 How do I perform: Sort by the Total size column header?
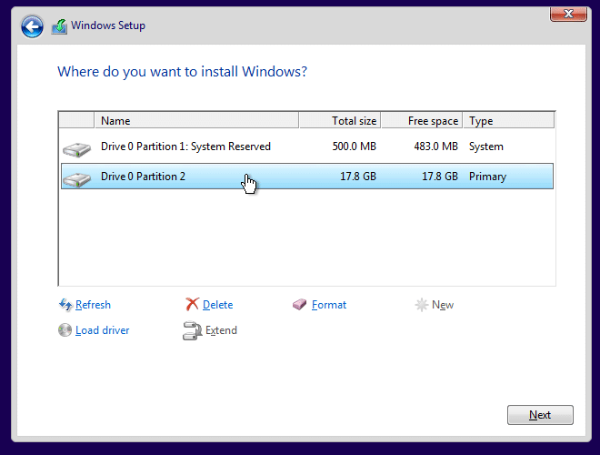pyautogui.click(x=340, y=121)
